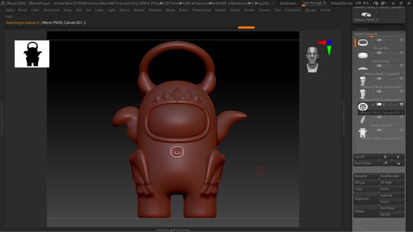Hide the UMesh_PM3D_Sphere3D6 subtool via eye
Screen dimensions: 413x232
click(x=401, y=79)
